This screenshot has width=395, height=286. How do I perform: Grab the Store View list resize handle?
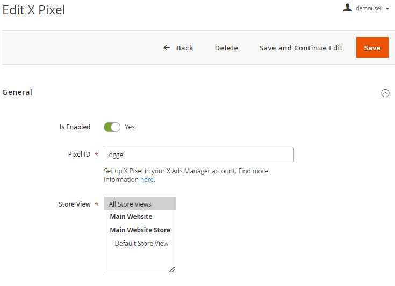click(172, 269)
